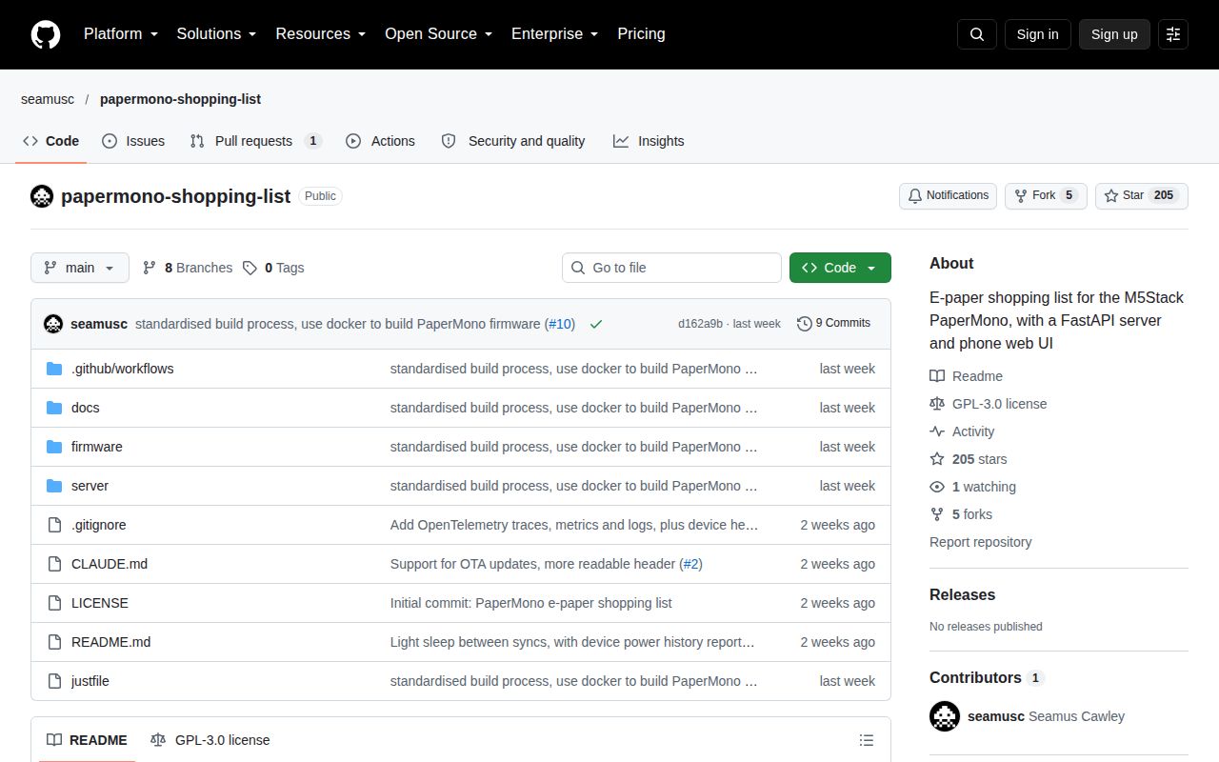
Task: Open the README outline list icon
Action: pos(867,740)
